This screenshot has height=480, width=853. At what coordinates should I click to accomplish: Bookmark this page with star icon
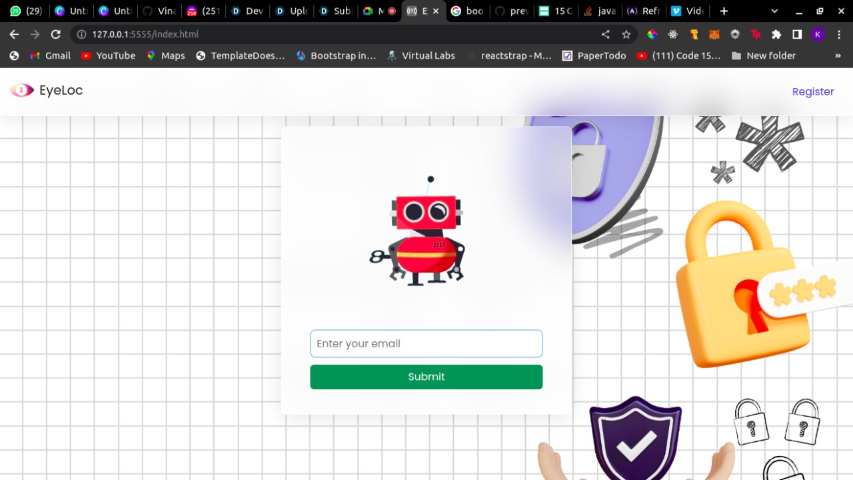pyautogui.click(x=626, y=34)
